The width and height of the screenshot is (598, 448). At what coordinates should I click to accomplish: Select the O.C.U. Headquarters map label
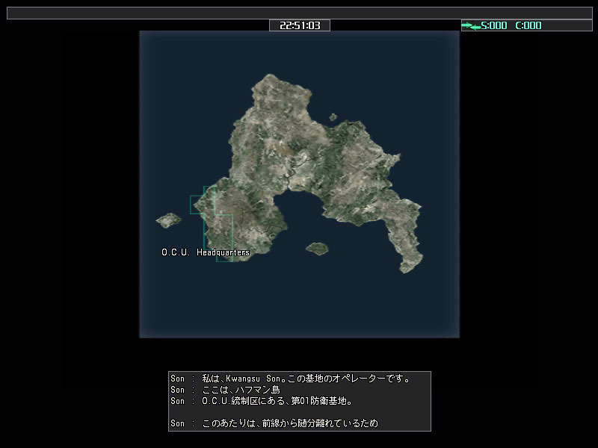click(x=206, y=252)
